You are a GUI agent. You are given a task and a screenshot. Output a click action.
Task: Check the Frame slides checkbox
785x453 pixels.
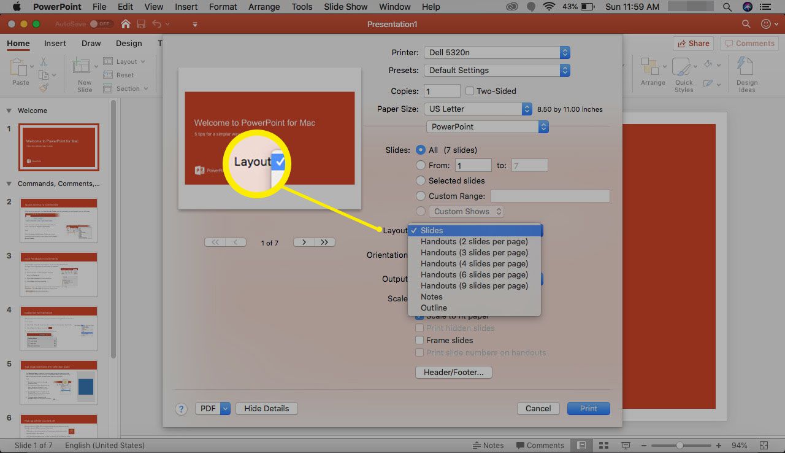419,340
